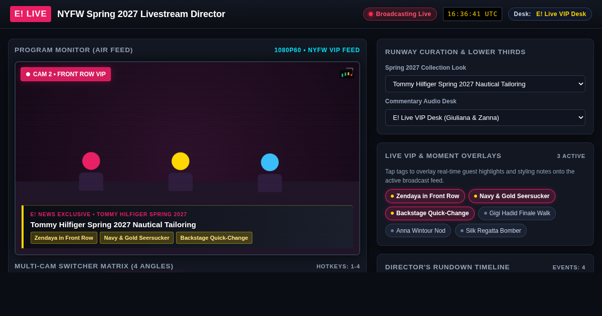Click the HOTKEYS: 1-4 label
The image size is (602, 316).
tap(338, 266)
